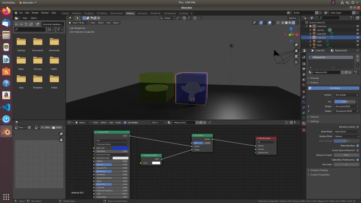The image size is (361, 203).
Task: Open the Material properties tab icon
Action: click(x=304, y=123)
